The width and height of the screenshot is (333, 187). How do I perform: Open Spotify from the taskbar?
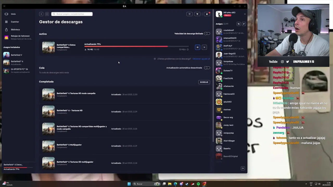click(198, 184)
